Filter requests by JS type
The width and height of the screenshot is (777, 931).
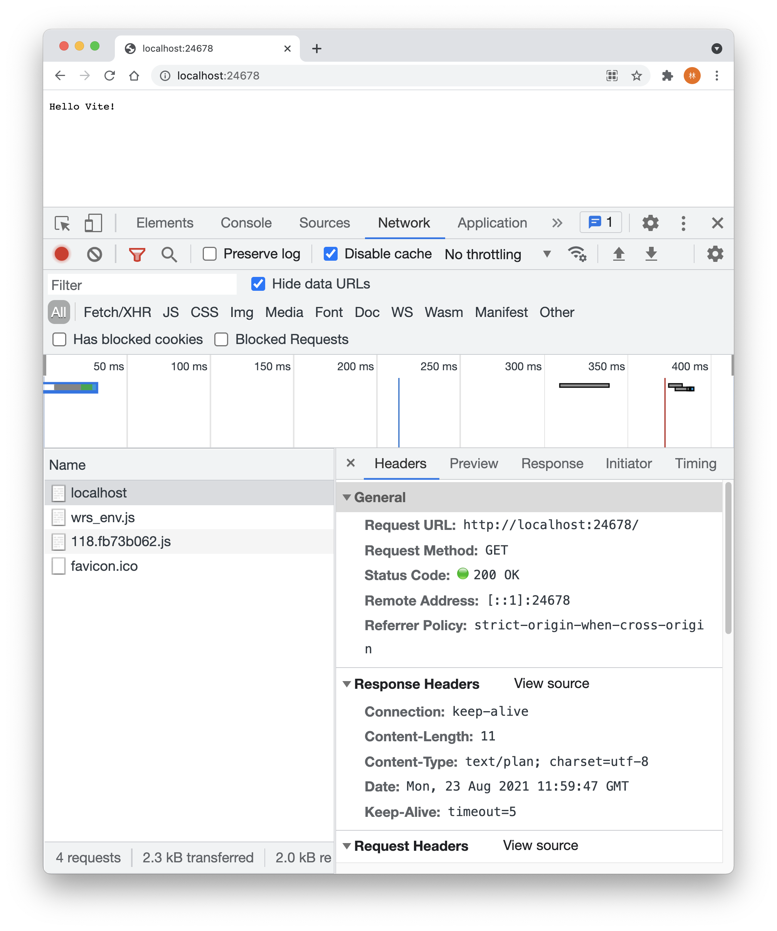(x=171, y=312)
